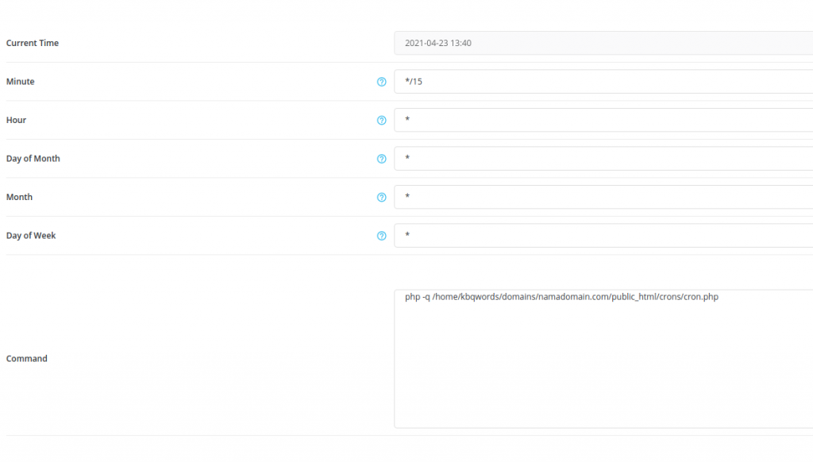
Task: Click the Day of Week label
Action: (31, 235)
